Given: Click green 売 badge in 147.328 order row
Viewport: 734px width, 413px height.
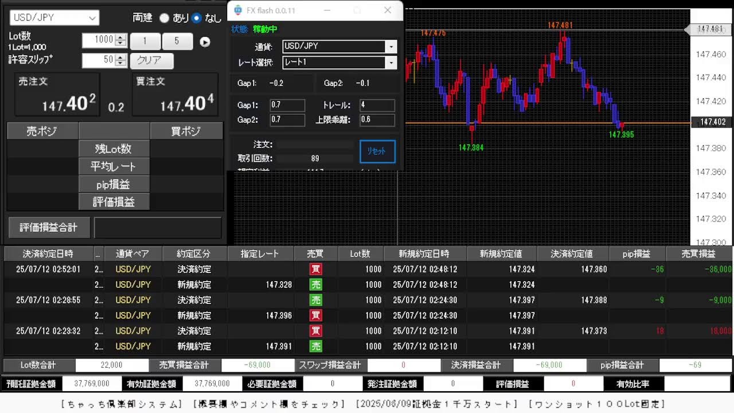Looking at the screenshot, I should [x=316, y=285].
